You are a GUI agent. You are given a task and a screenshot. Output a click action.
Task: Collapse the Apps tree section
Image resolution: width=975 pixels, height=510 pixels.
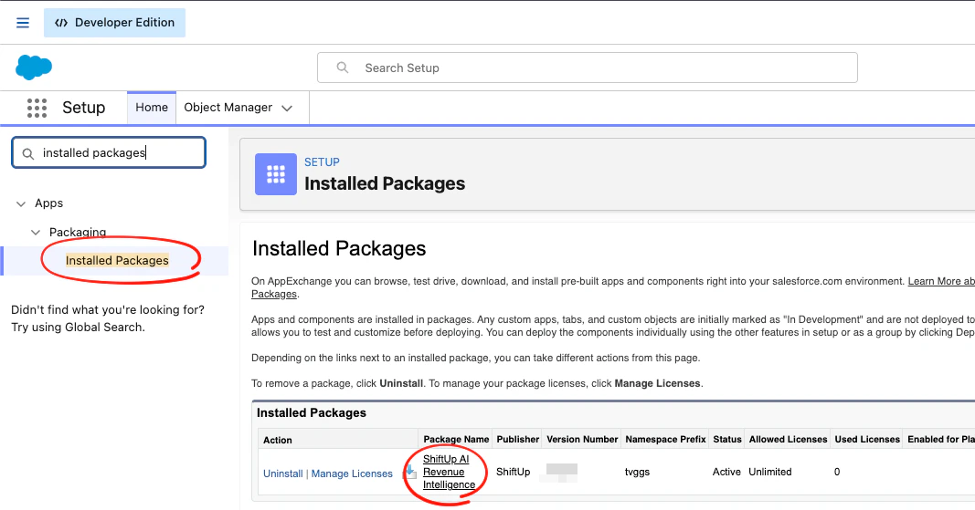[21, 203]
